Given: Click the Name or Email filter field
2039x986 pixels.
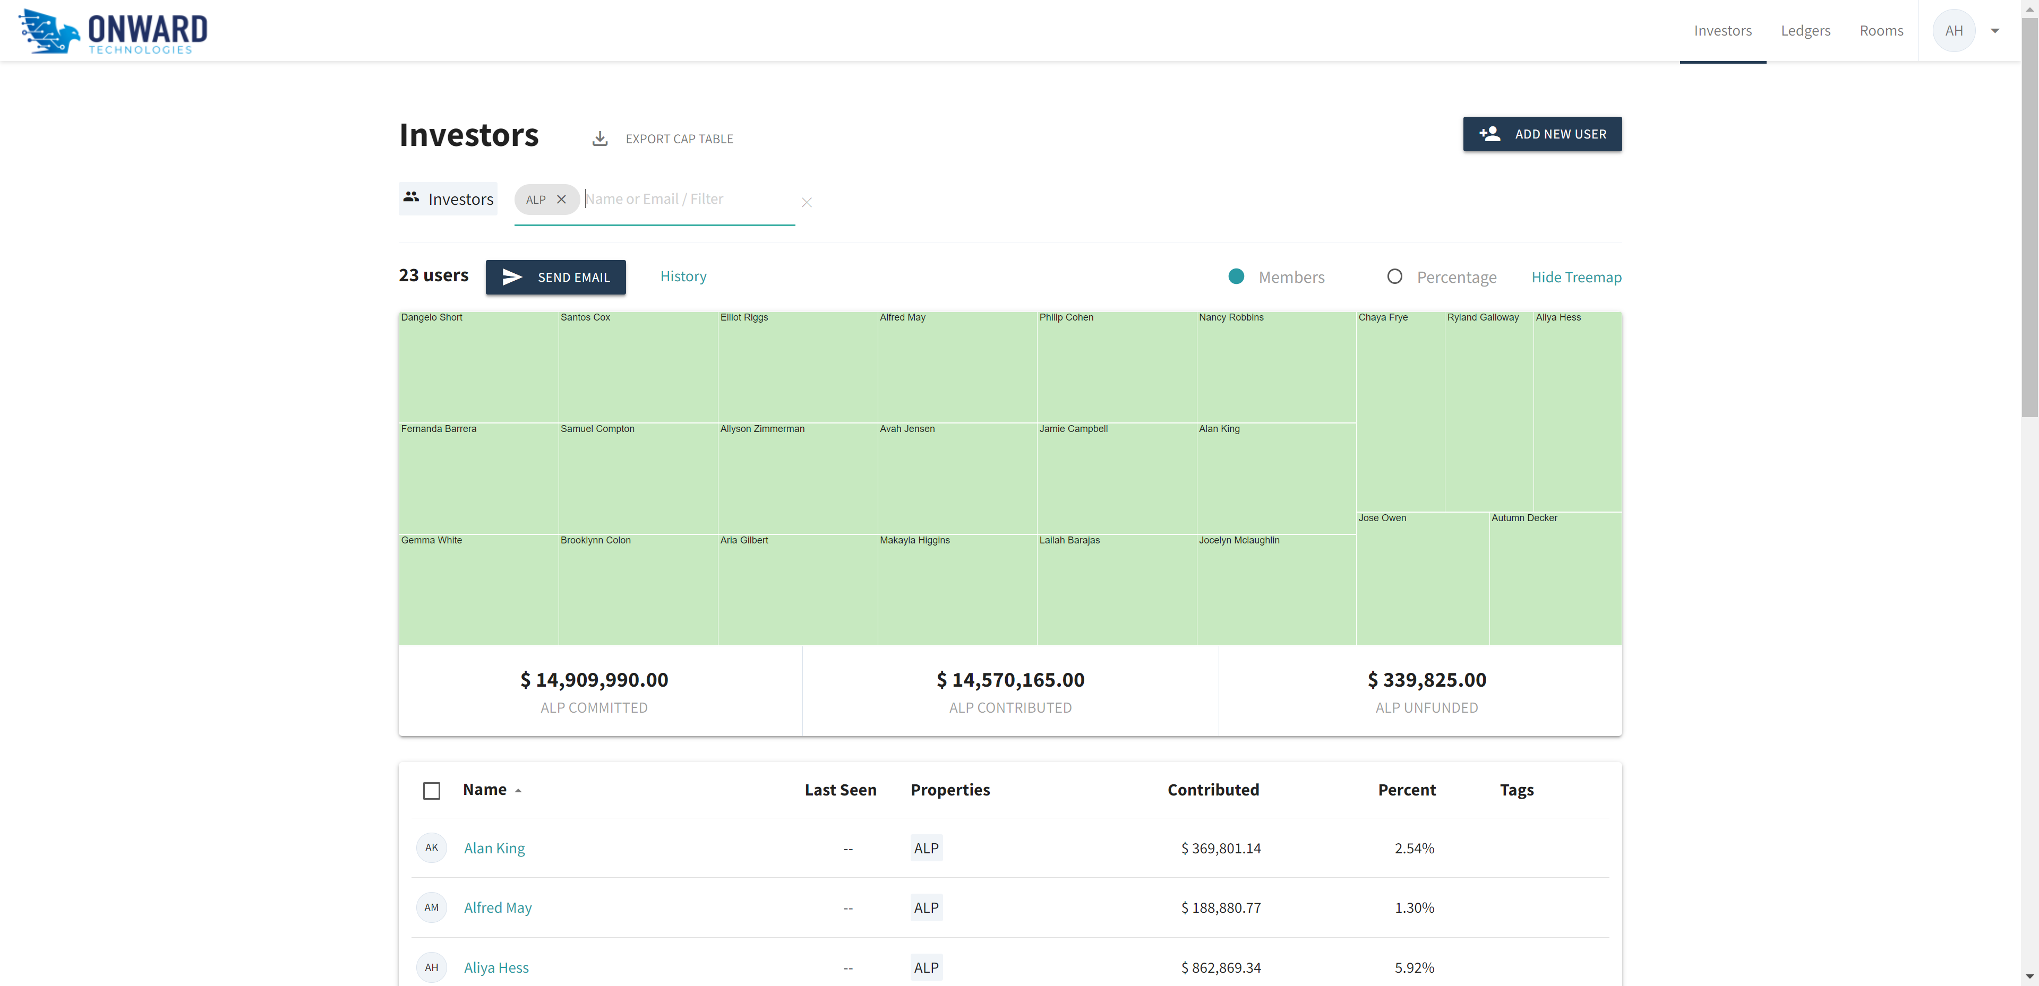Looking at the screenshot, I should (x=688, y=200).
